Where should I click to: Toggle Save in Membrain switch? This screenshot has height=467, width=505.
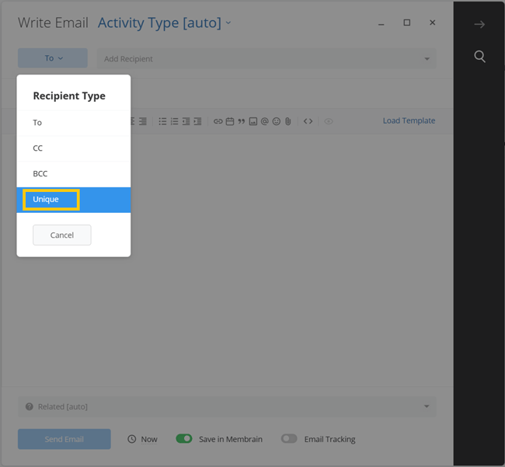pos(184,439)
